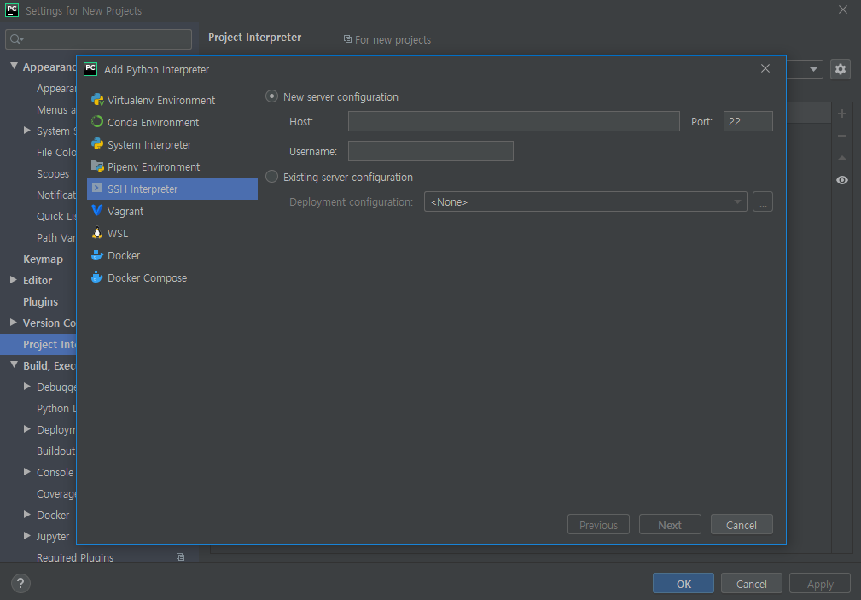Choose Virtualenv Environment in interpreter list
This screenshot has height=600, width=861.
[x=172, y=100]
